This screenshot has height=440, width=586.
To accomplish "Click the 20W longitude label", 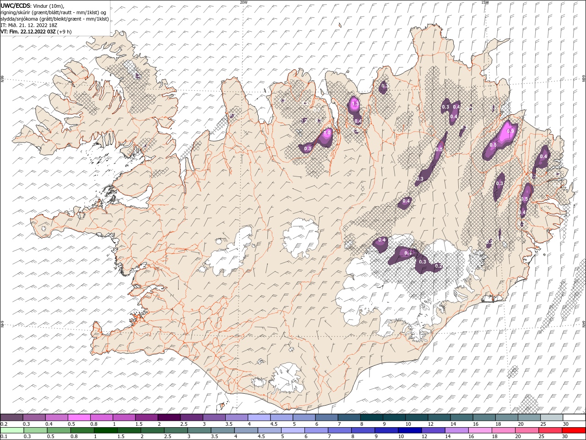I will point(244,2).
